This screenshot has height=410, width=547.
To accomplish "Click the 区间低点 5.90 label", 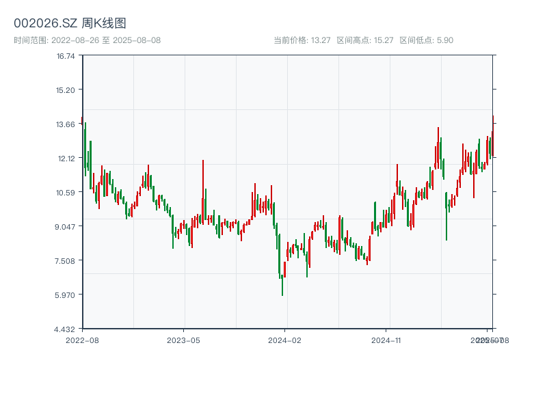I will tap(426, 40).
